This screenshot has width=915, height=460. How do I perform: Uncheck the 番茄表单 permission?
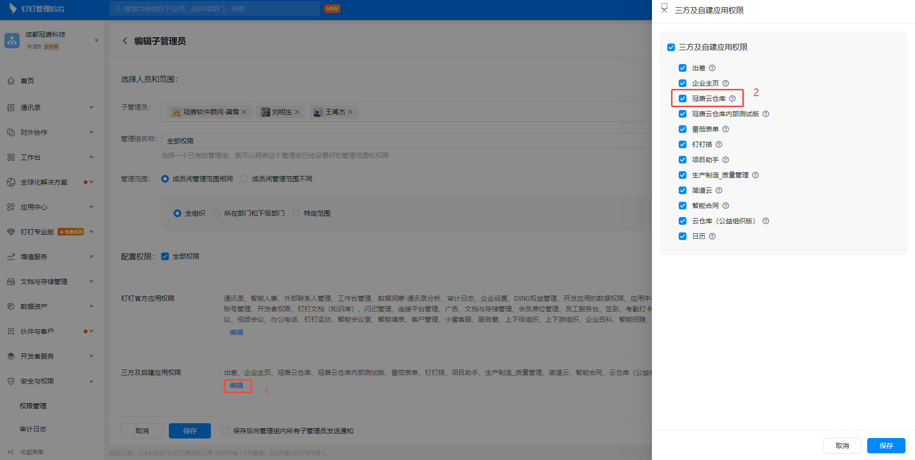coord(683,129)
